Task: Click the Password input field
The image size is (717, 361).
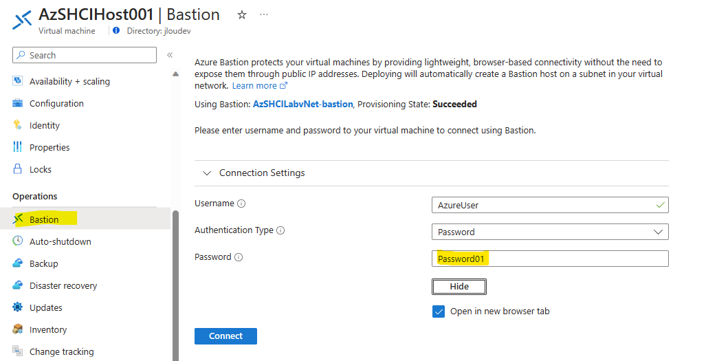Action: click(x=550, y=259)
